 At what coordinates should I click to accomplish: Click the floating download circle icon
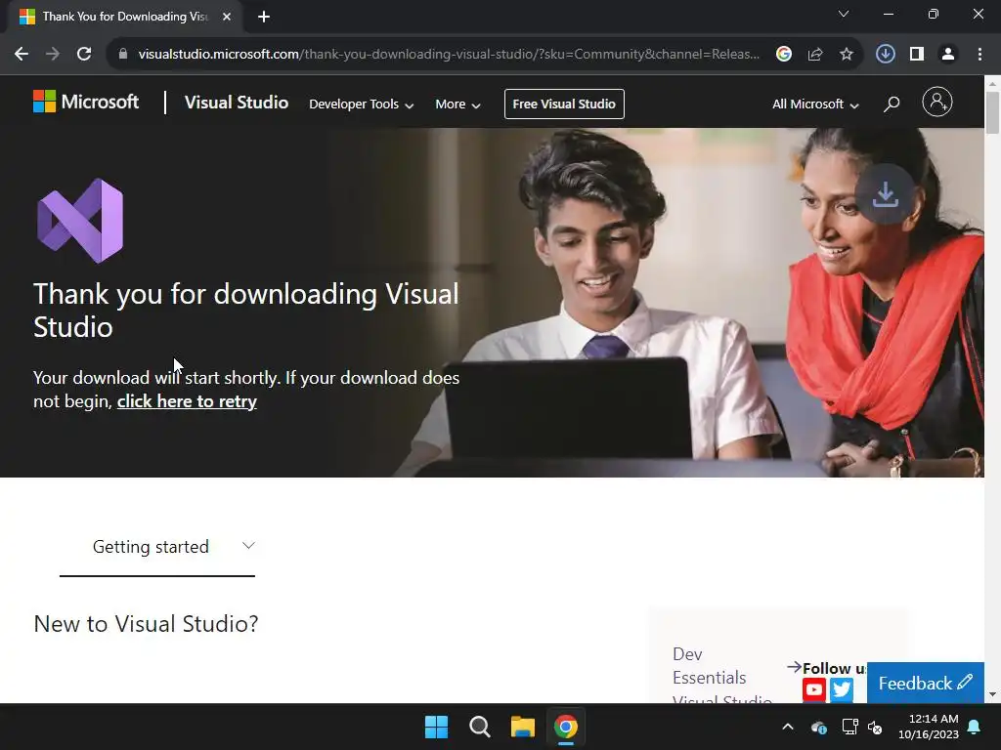click(x=886, y=194)
